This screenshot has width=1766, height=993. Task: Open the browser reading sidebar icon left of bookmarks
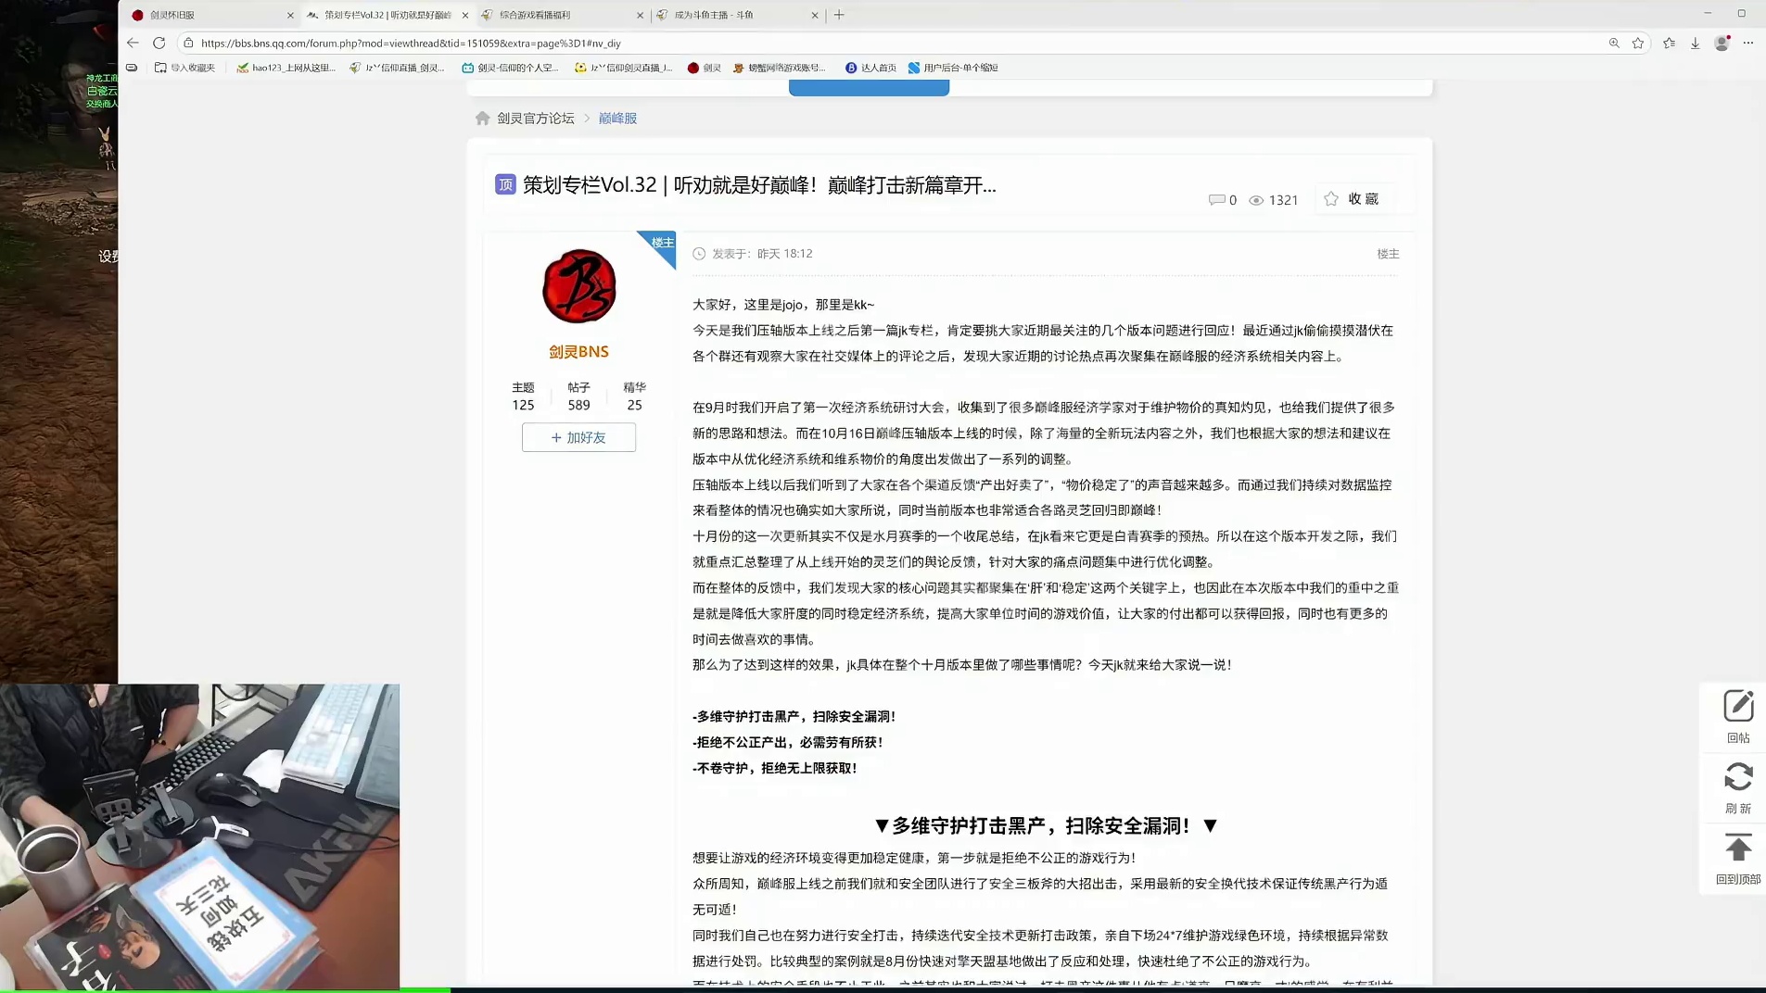tap(1671, 43)
